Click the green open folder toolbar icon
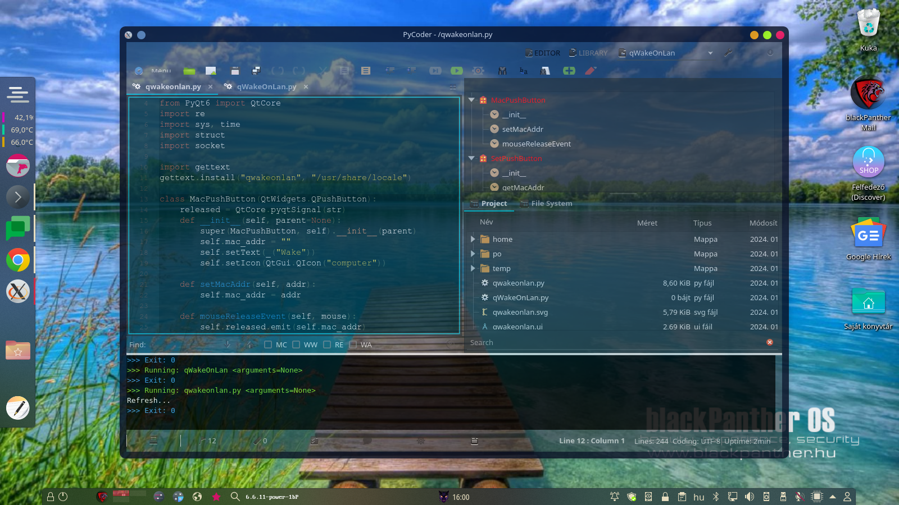899x505 pixels. pyautogui.click(x=189, y=71)
